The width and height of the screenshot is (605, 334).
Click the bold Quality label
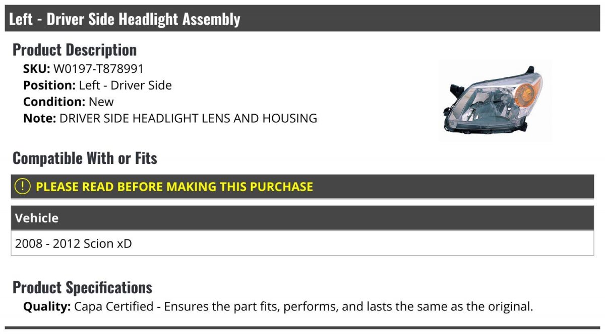47,306
